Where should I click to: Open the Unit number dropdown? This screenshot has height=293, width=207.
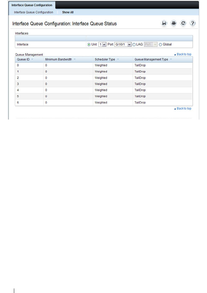coord(102,45)
